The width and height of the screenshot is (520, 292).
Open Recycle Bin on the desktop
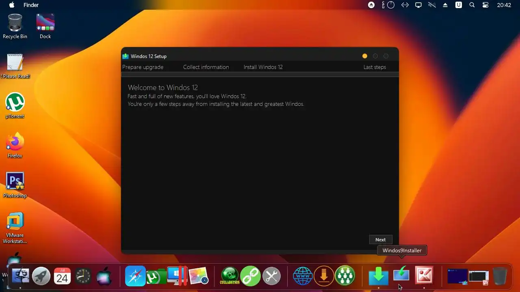tap(15, 26)
